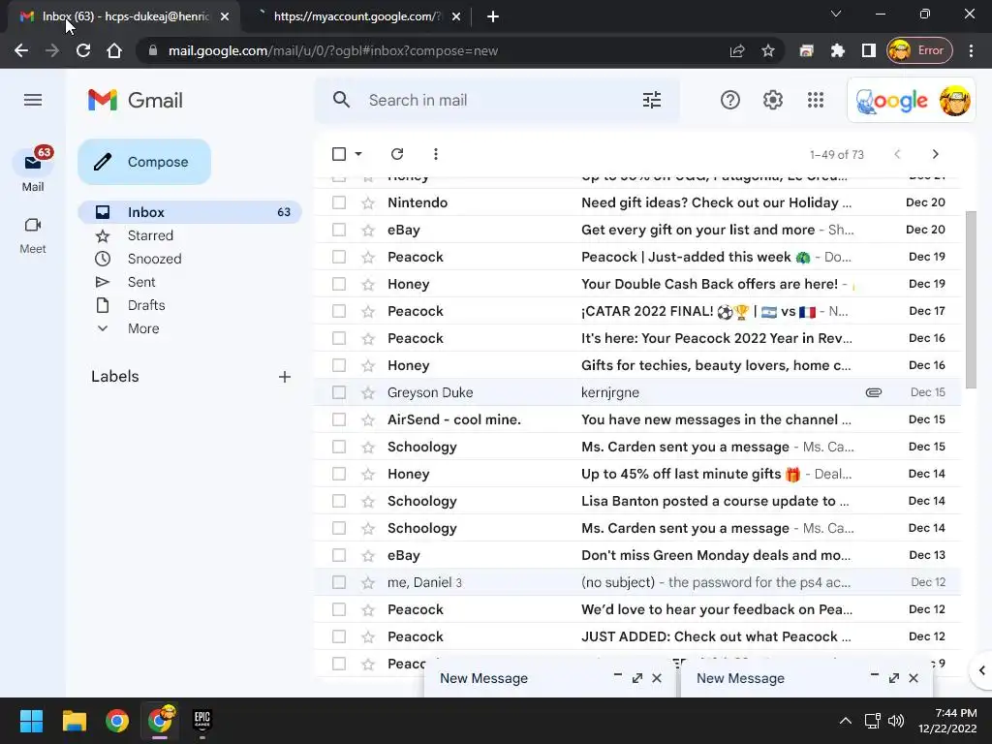
Task: Minimize the first New Message window
Action: tap(617, 676)
